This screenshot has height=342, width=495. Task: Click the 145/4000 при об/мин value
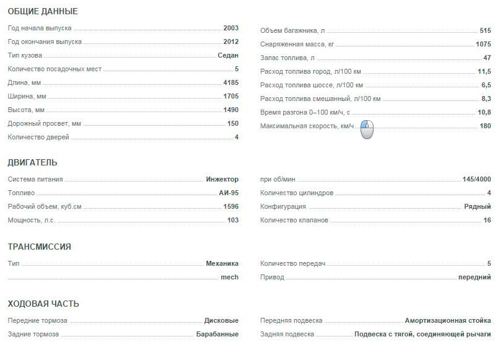pyautogui.click(x=476, y=179)
